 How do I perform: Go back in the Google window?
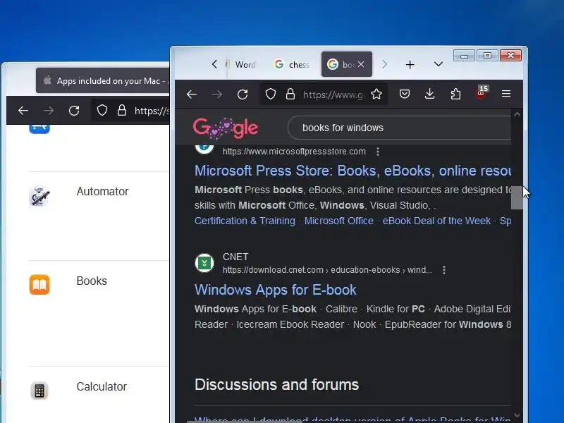click(192, 94)
